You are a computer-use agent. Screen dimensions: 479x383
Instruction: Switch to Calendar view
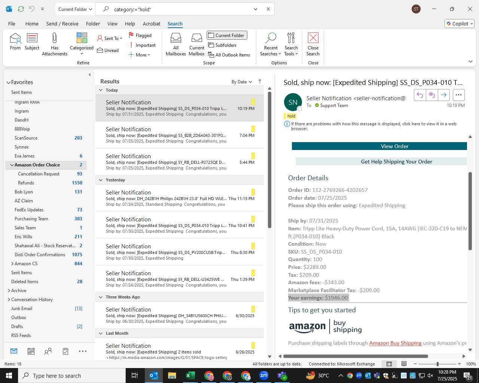click(31, 351)
